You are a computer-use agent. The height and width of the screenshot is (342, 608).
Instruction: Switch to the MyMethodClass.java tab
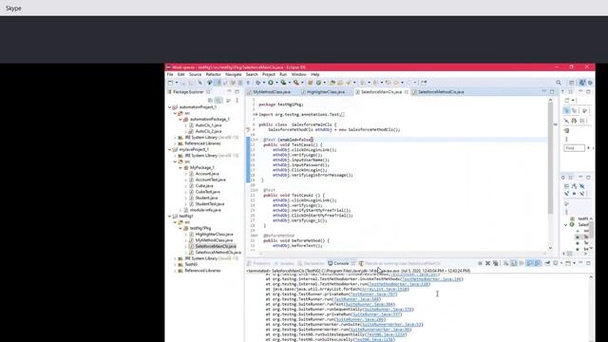click(x=272, y=92)
